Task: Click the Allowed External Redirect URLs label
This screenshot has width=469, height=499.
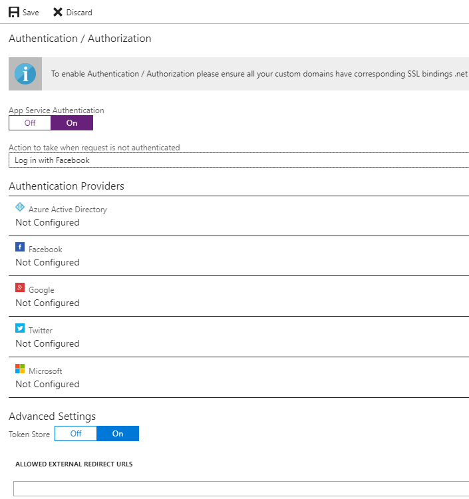Action: [74, 464]
